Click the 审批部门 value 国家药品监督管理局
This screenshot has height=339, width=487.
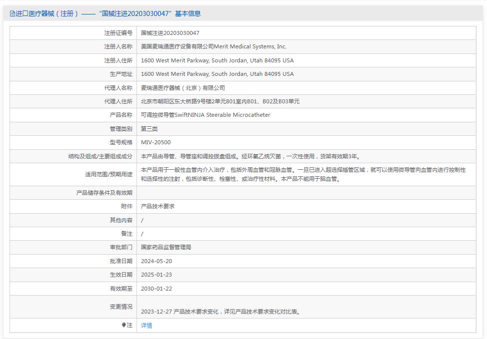coord(167,247)
